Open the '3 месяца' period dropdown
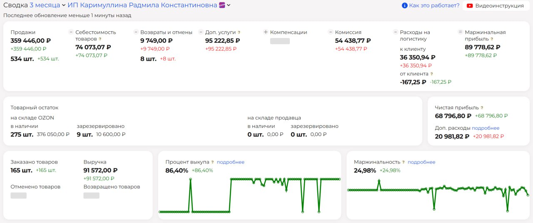The image size is (533, 223). [x=47, y=5]
